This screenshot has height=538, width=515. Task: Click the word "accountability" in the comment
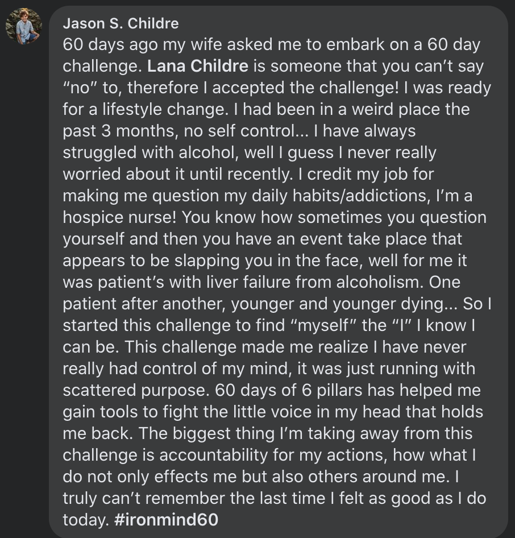(213, 455)
